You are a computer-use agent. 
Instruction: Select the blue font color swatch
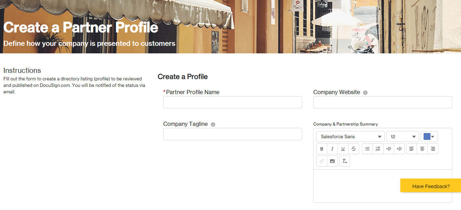(427, 136)
